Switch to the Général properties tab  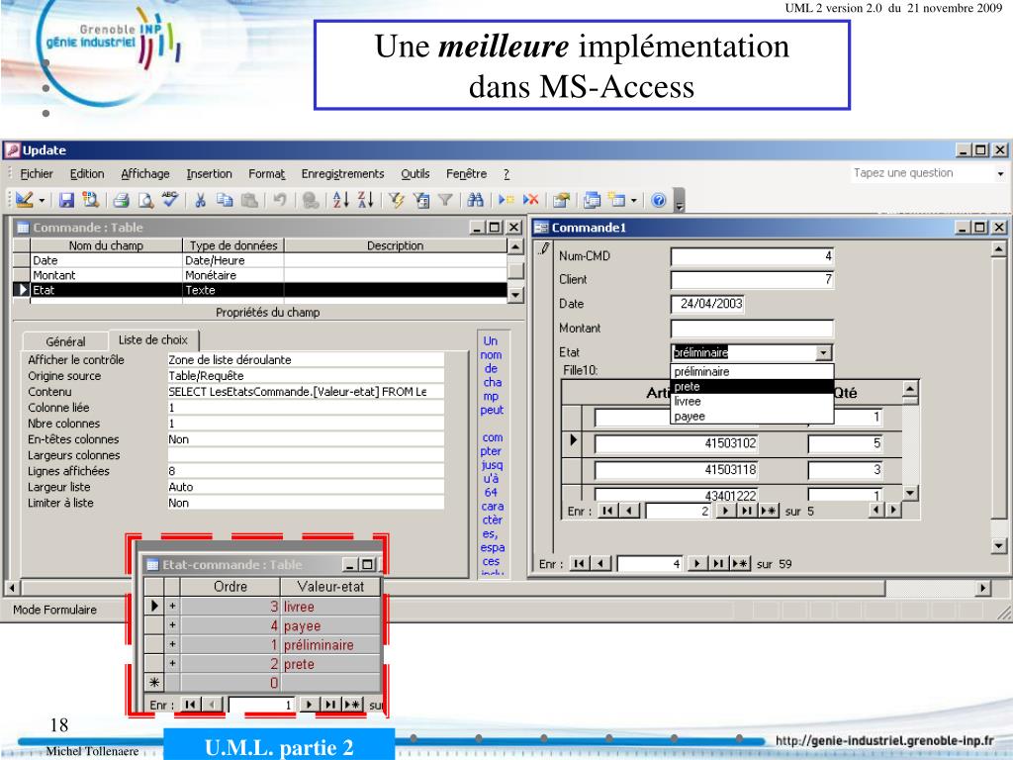(x=65, y=341)
